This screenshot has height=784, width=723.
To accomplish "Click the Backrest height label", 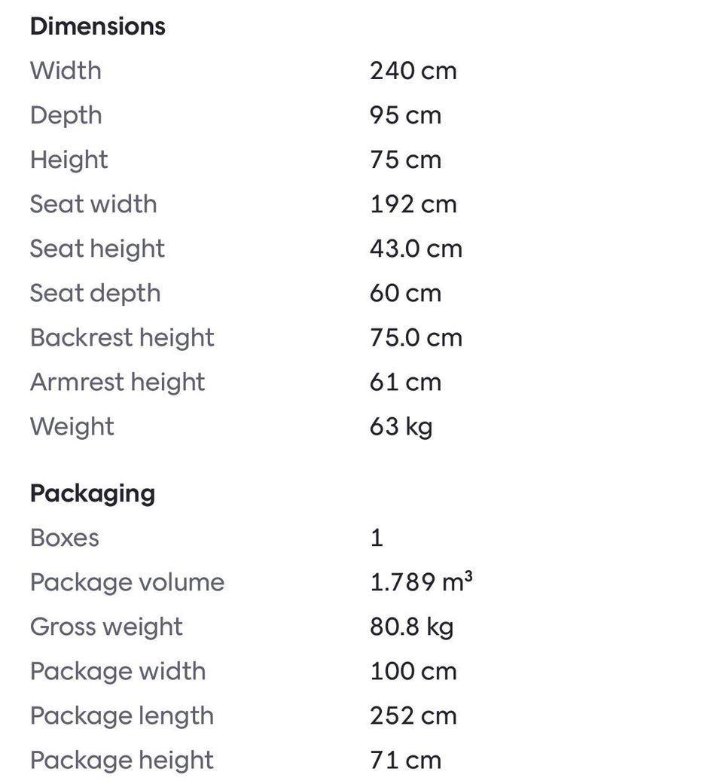I will 122,337.
